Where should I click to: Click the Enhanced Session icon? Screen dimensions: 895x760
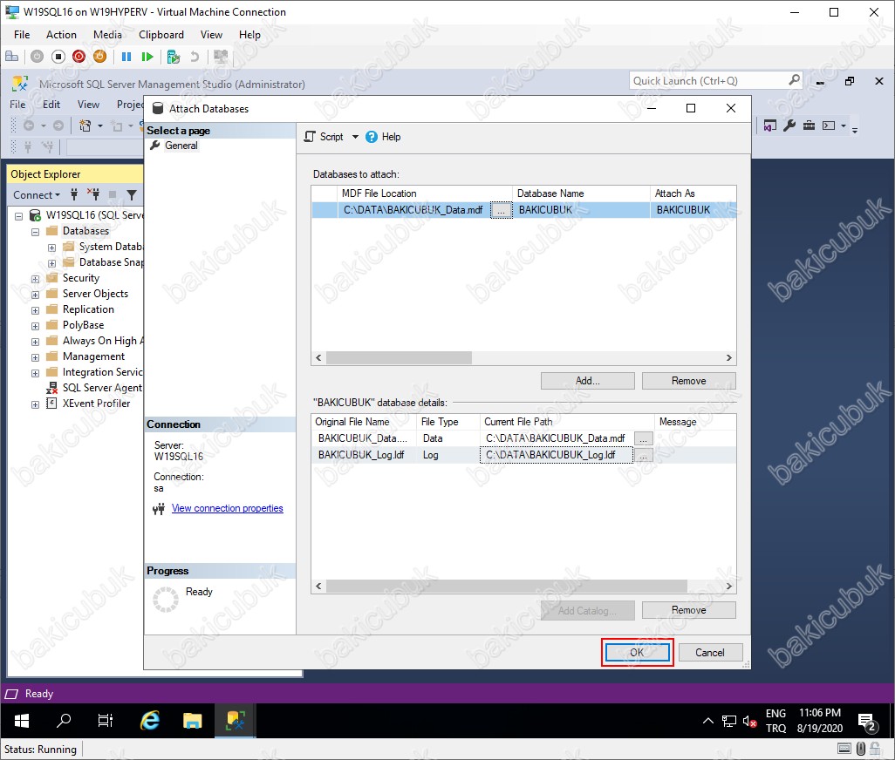coord(221,57)
